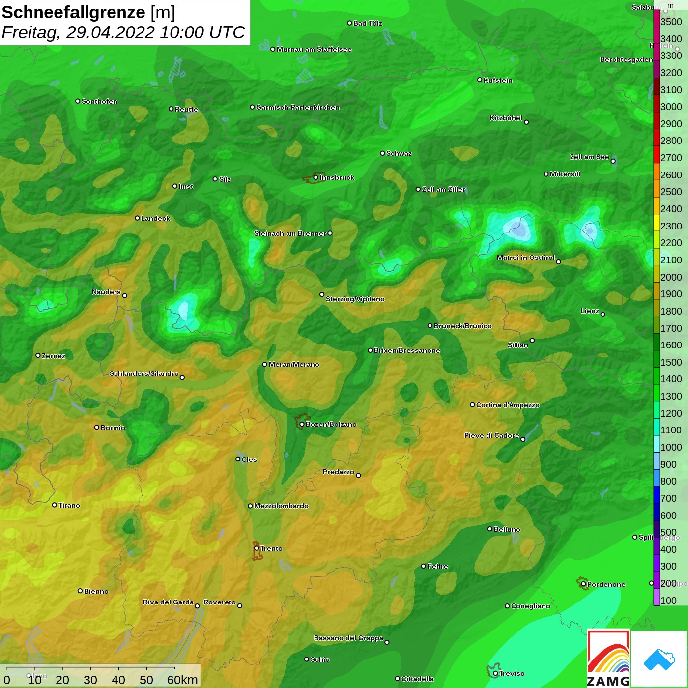Click the Garmisch-Partenkirchen label
This screenshot has height=688, width=688.
click(x=298, y=107)
